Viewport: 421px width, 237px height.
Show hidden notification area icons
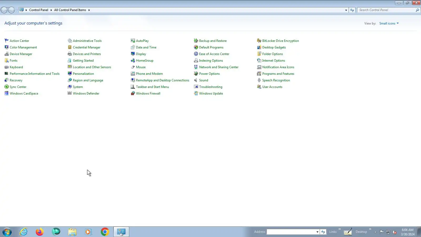(375, 232)
